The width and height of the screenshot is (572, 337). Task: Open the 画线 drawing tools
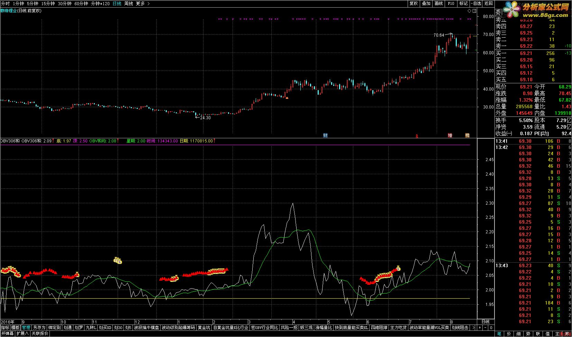pyautogui.click(x=438, y=3)
